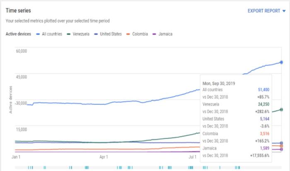Click the blue line swatch for All countries
The height and width of the screenshot is (171, 290).
coord(38,34)
